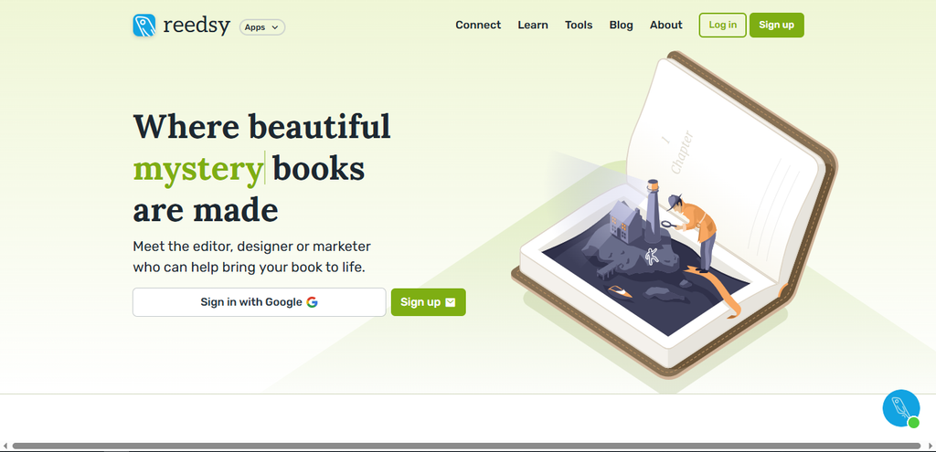Open the Reedsy chat widget bubble

coord(901,408)
